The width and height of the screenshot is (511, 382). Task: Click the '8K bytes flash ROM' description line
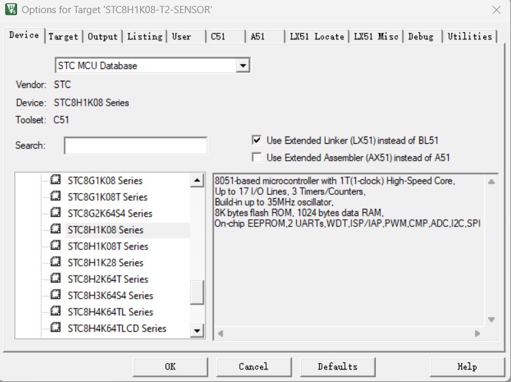299,213
